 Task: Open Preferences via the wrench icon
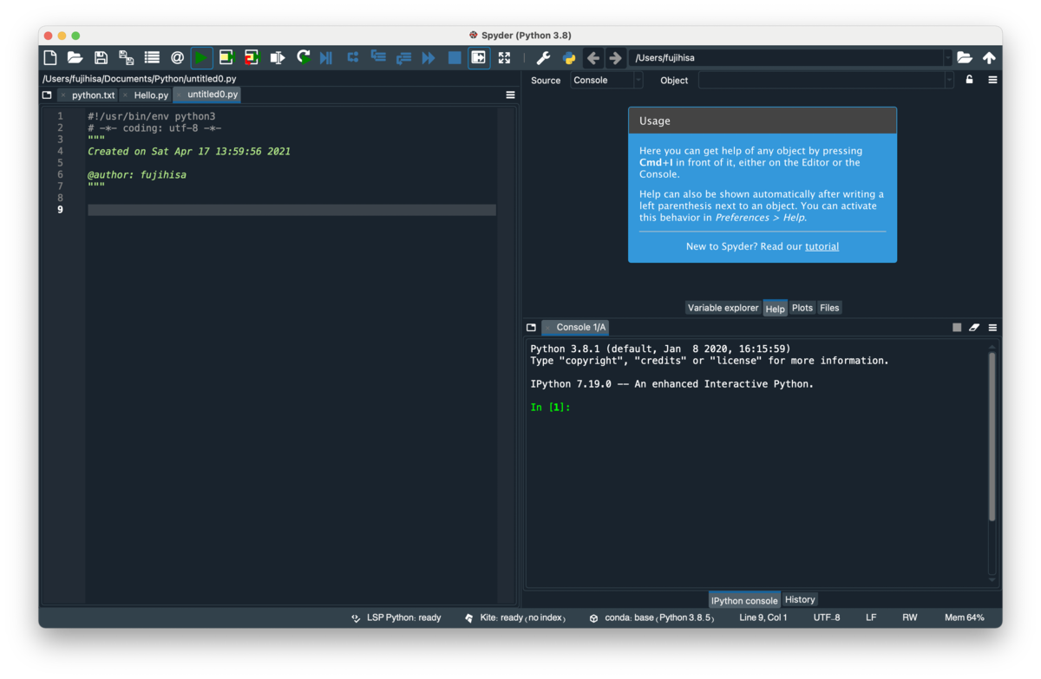(544, 57)
